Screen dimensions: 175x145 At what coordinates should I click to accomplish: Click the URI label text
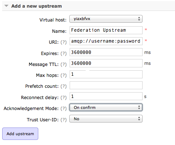tap(54, 42)
